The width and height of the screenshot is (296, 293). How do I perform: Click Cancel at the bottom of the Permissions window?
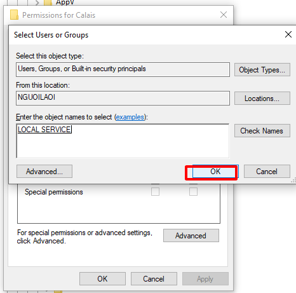coord(154,279)
